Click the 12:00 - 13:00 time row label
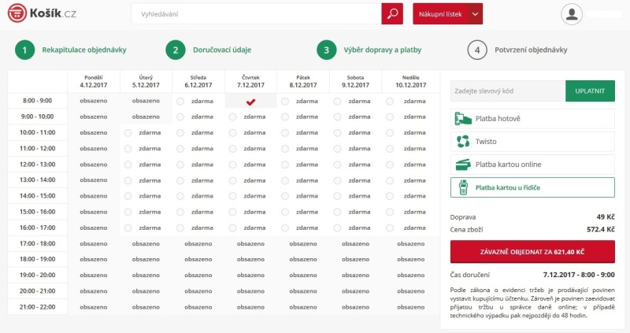This screenshot has height=333, width=630. [37, 165]
